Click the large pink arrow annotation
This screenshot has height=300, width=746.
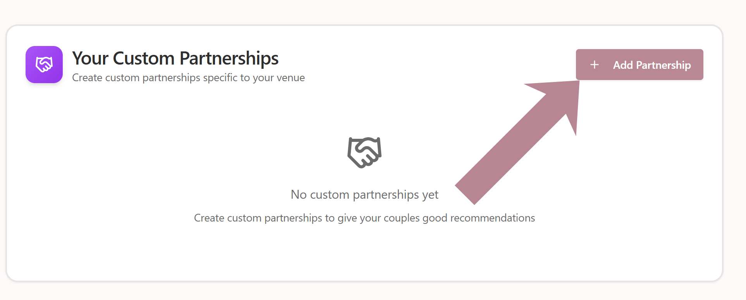click(519, 139)
